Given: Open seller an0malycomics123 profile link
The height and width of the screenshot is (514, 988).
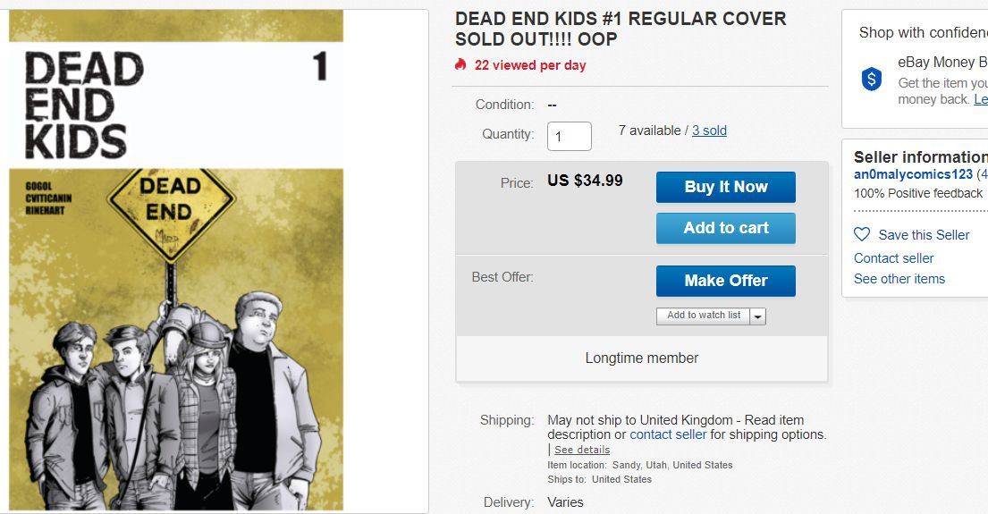Looking at the screenshot, I should pos(913,174).
